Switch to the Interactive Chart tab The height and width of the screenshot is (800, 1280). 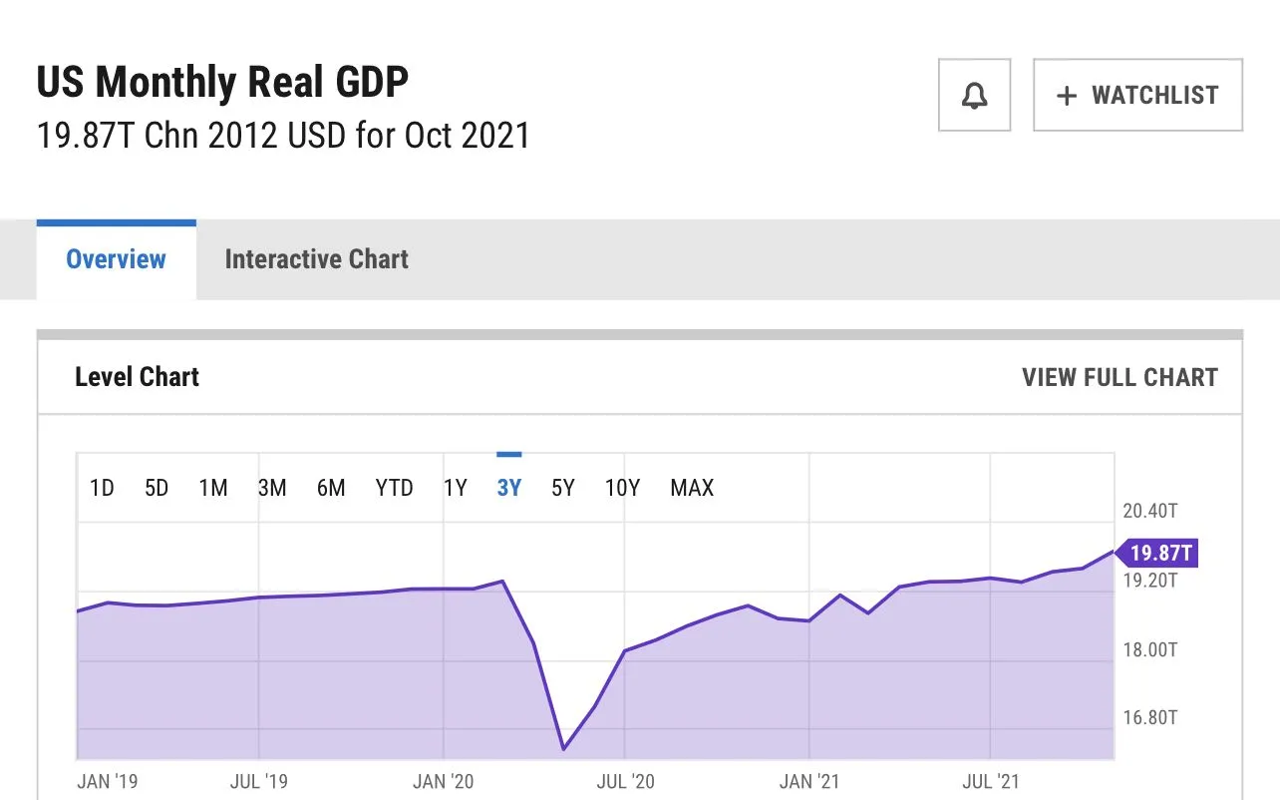point(316,259)
